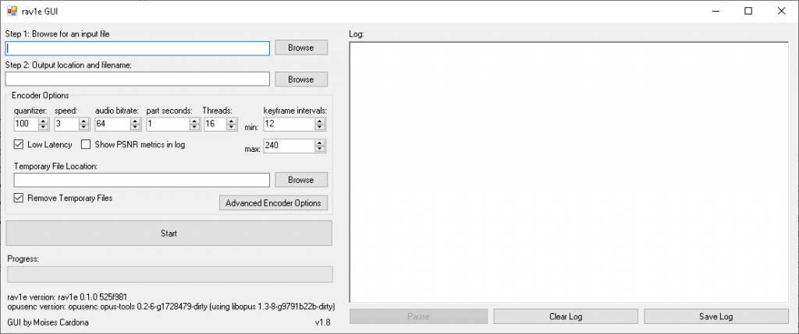Viewport: 799px width, 334px height.
Task: Click inside the Log text area
Action: pos(569,172)
